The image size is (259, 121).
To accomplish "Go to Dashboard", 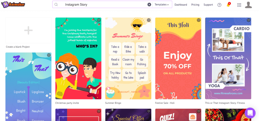I will (181, 5).
